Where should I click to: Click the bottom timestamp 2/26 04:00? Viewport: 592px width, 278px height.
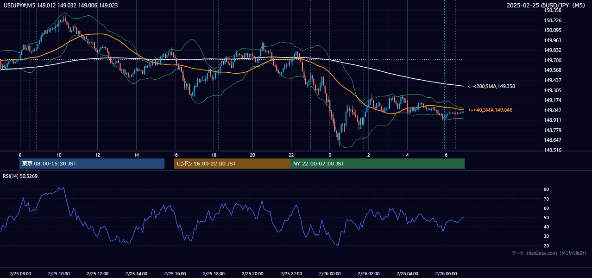(x=407, y=274)
